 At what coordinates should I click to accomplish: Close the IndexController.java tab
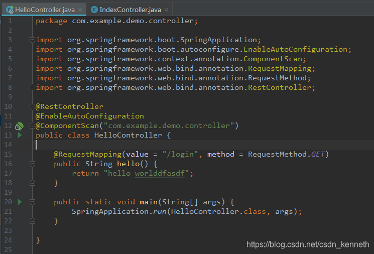click(167, 10)
